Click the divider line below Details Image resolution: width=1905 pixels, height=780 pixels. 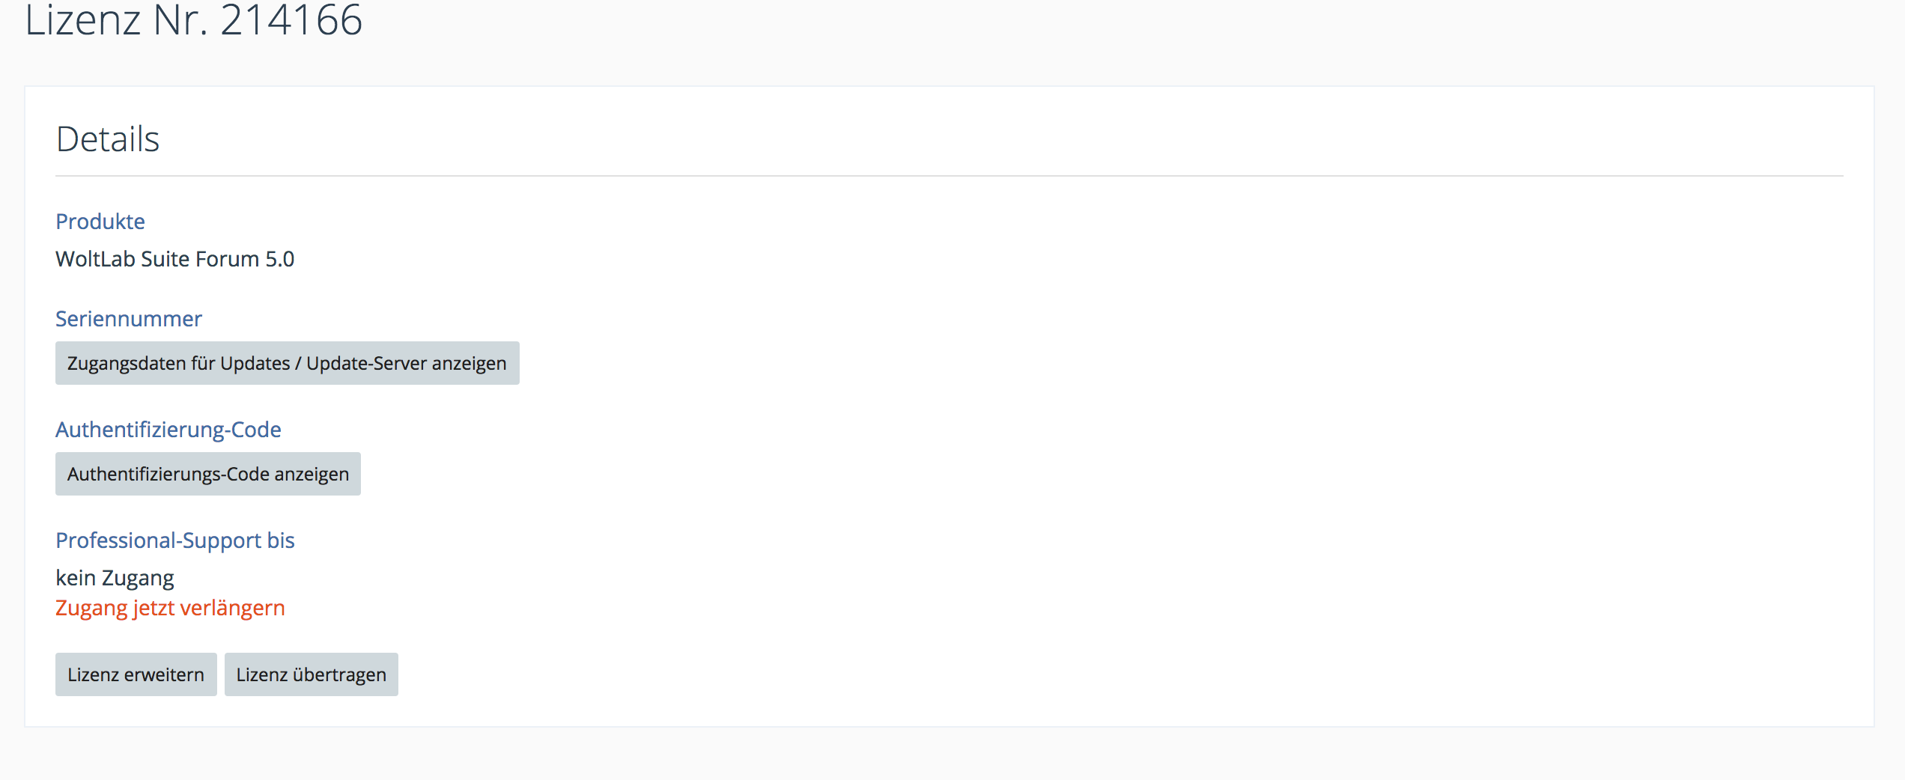pos(949,176)
